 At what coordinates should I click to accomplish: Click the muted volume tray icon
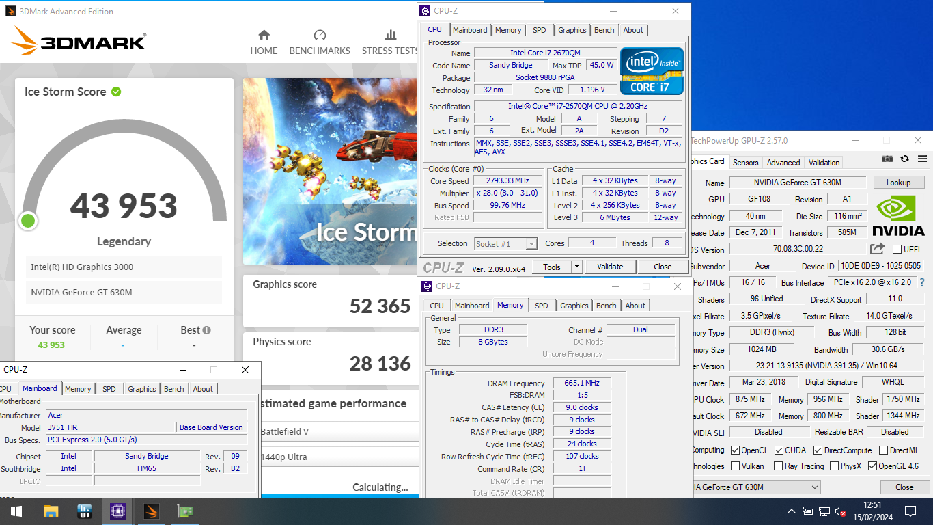tap(841, 511)
